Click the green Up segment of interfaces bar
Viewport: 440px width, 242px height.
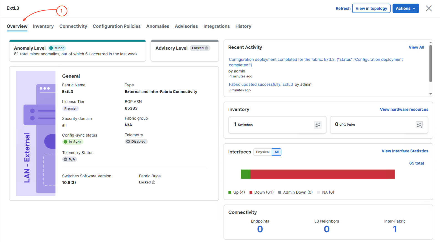[x=246, y=174]
